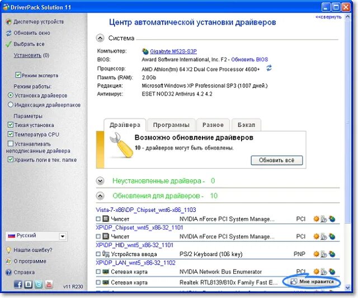Image resolution: width=358 pixels, height=298 pixels.
Task: Click orange sun icon in NVIDIA Network Bus row
Action: point(316,271)
